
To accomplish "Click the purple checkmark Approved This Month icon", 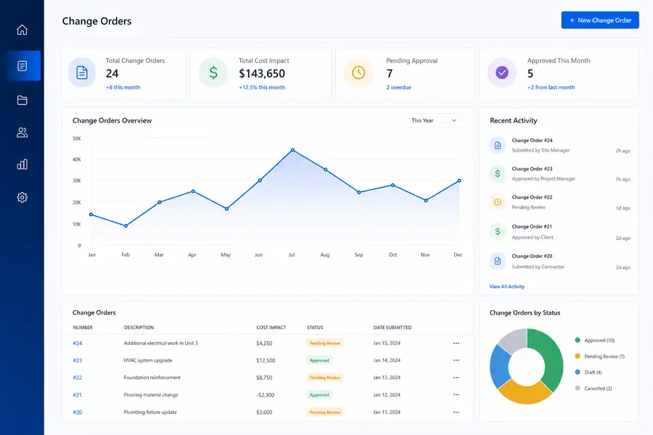I will (502, 72).
